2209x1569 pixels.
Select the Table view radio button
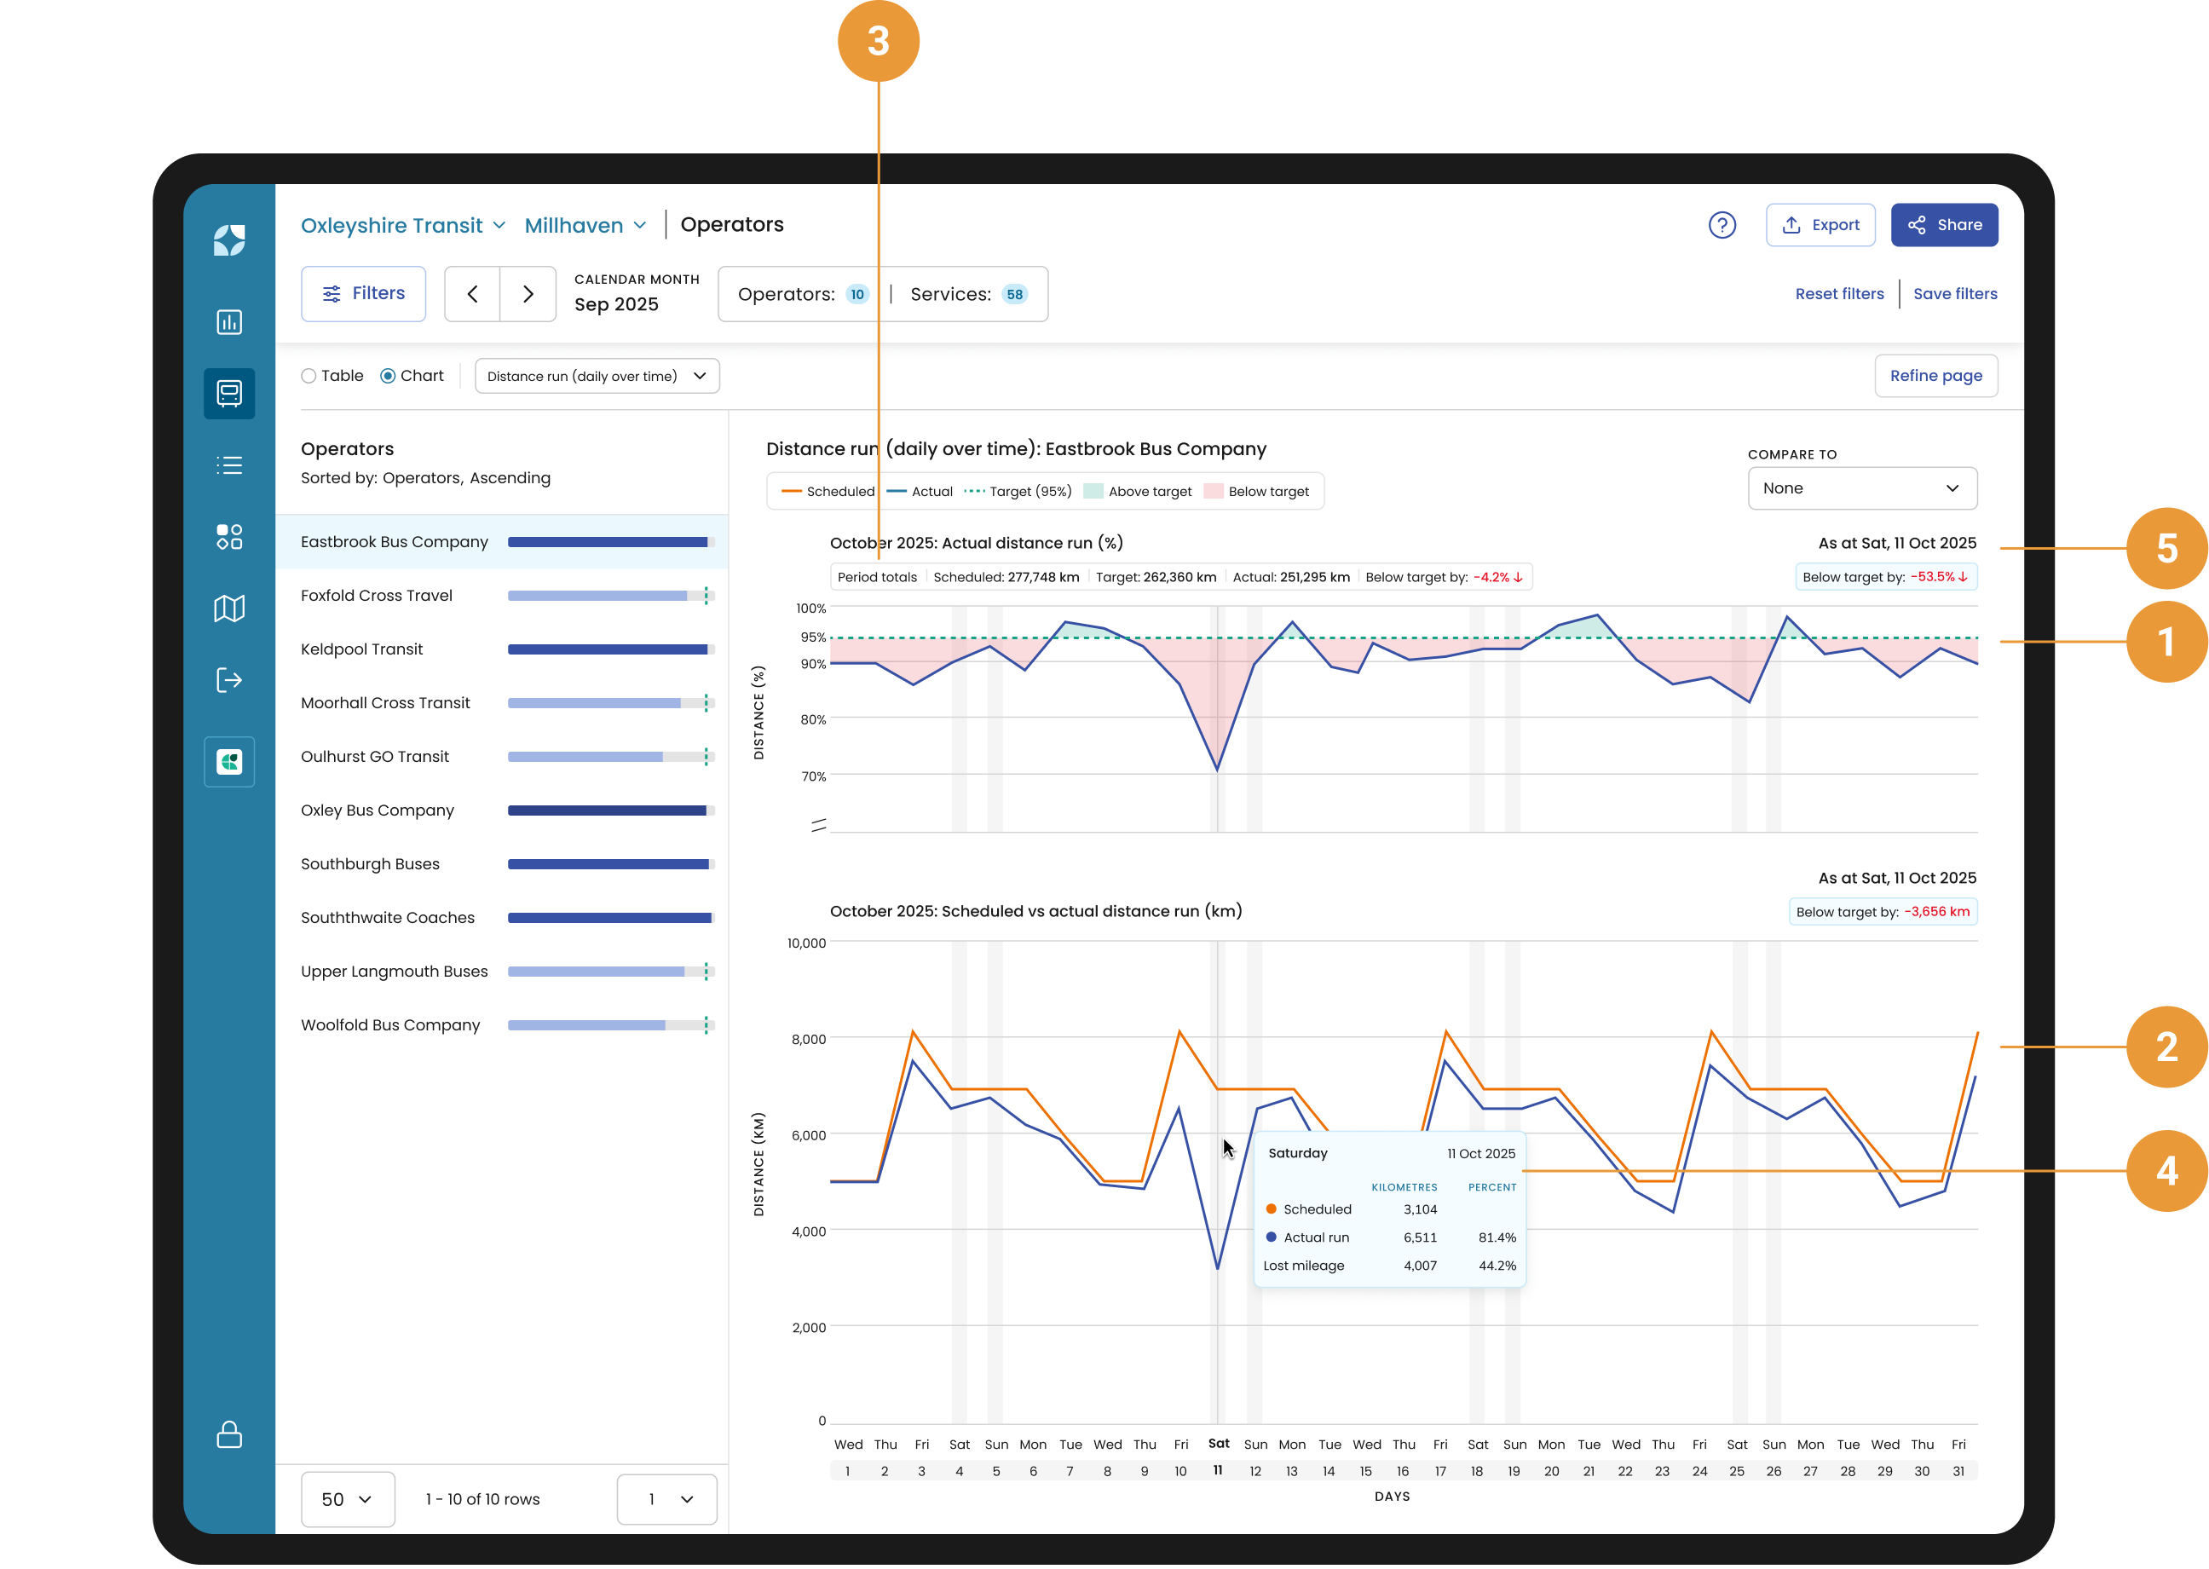[x=309, y=376]
